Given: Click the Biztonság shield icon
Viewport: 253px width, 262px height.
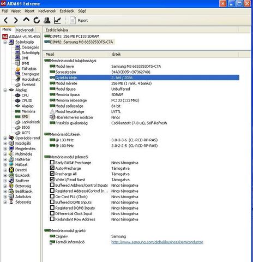Looking at the screenshot, I should pyautogui.click(x=11, y=186).
